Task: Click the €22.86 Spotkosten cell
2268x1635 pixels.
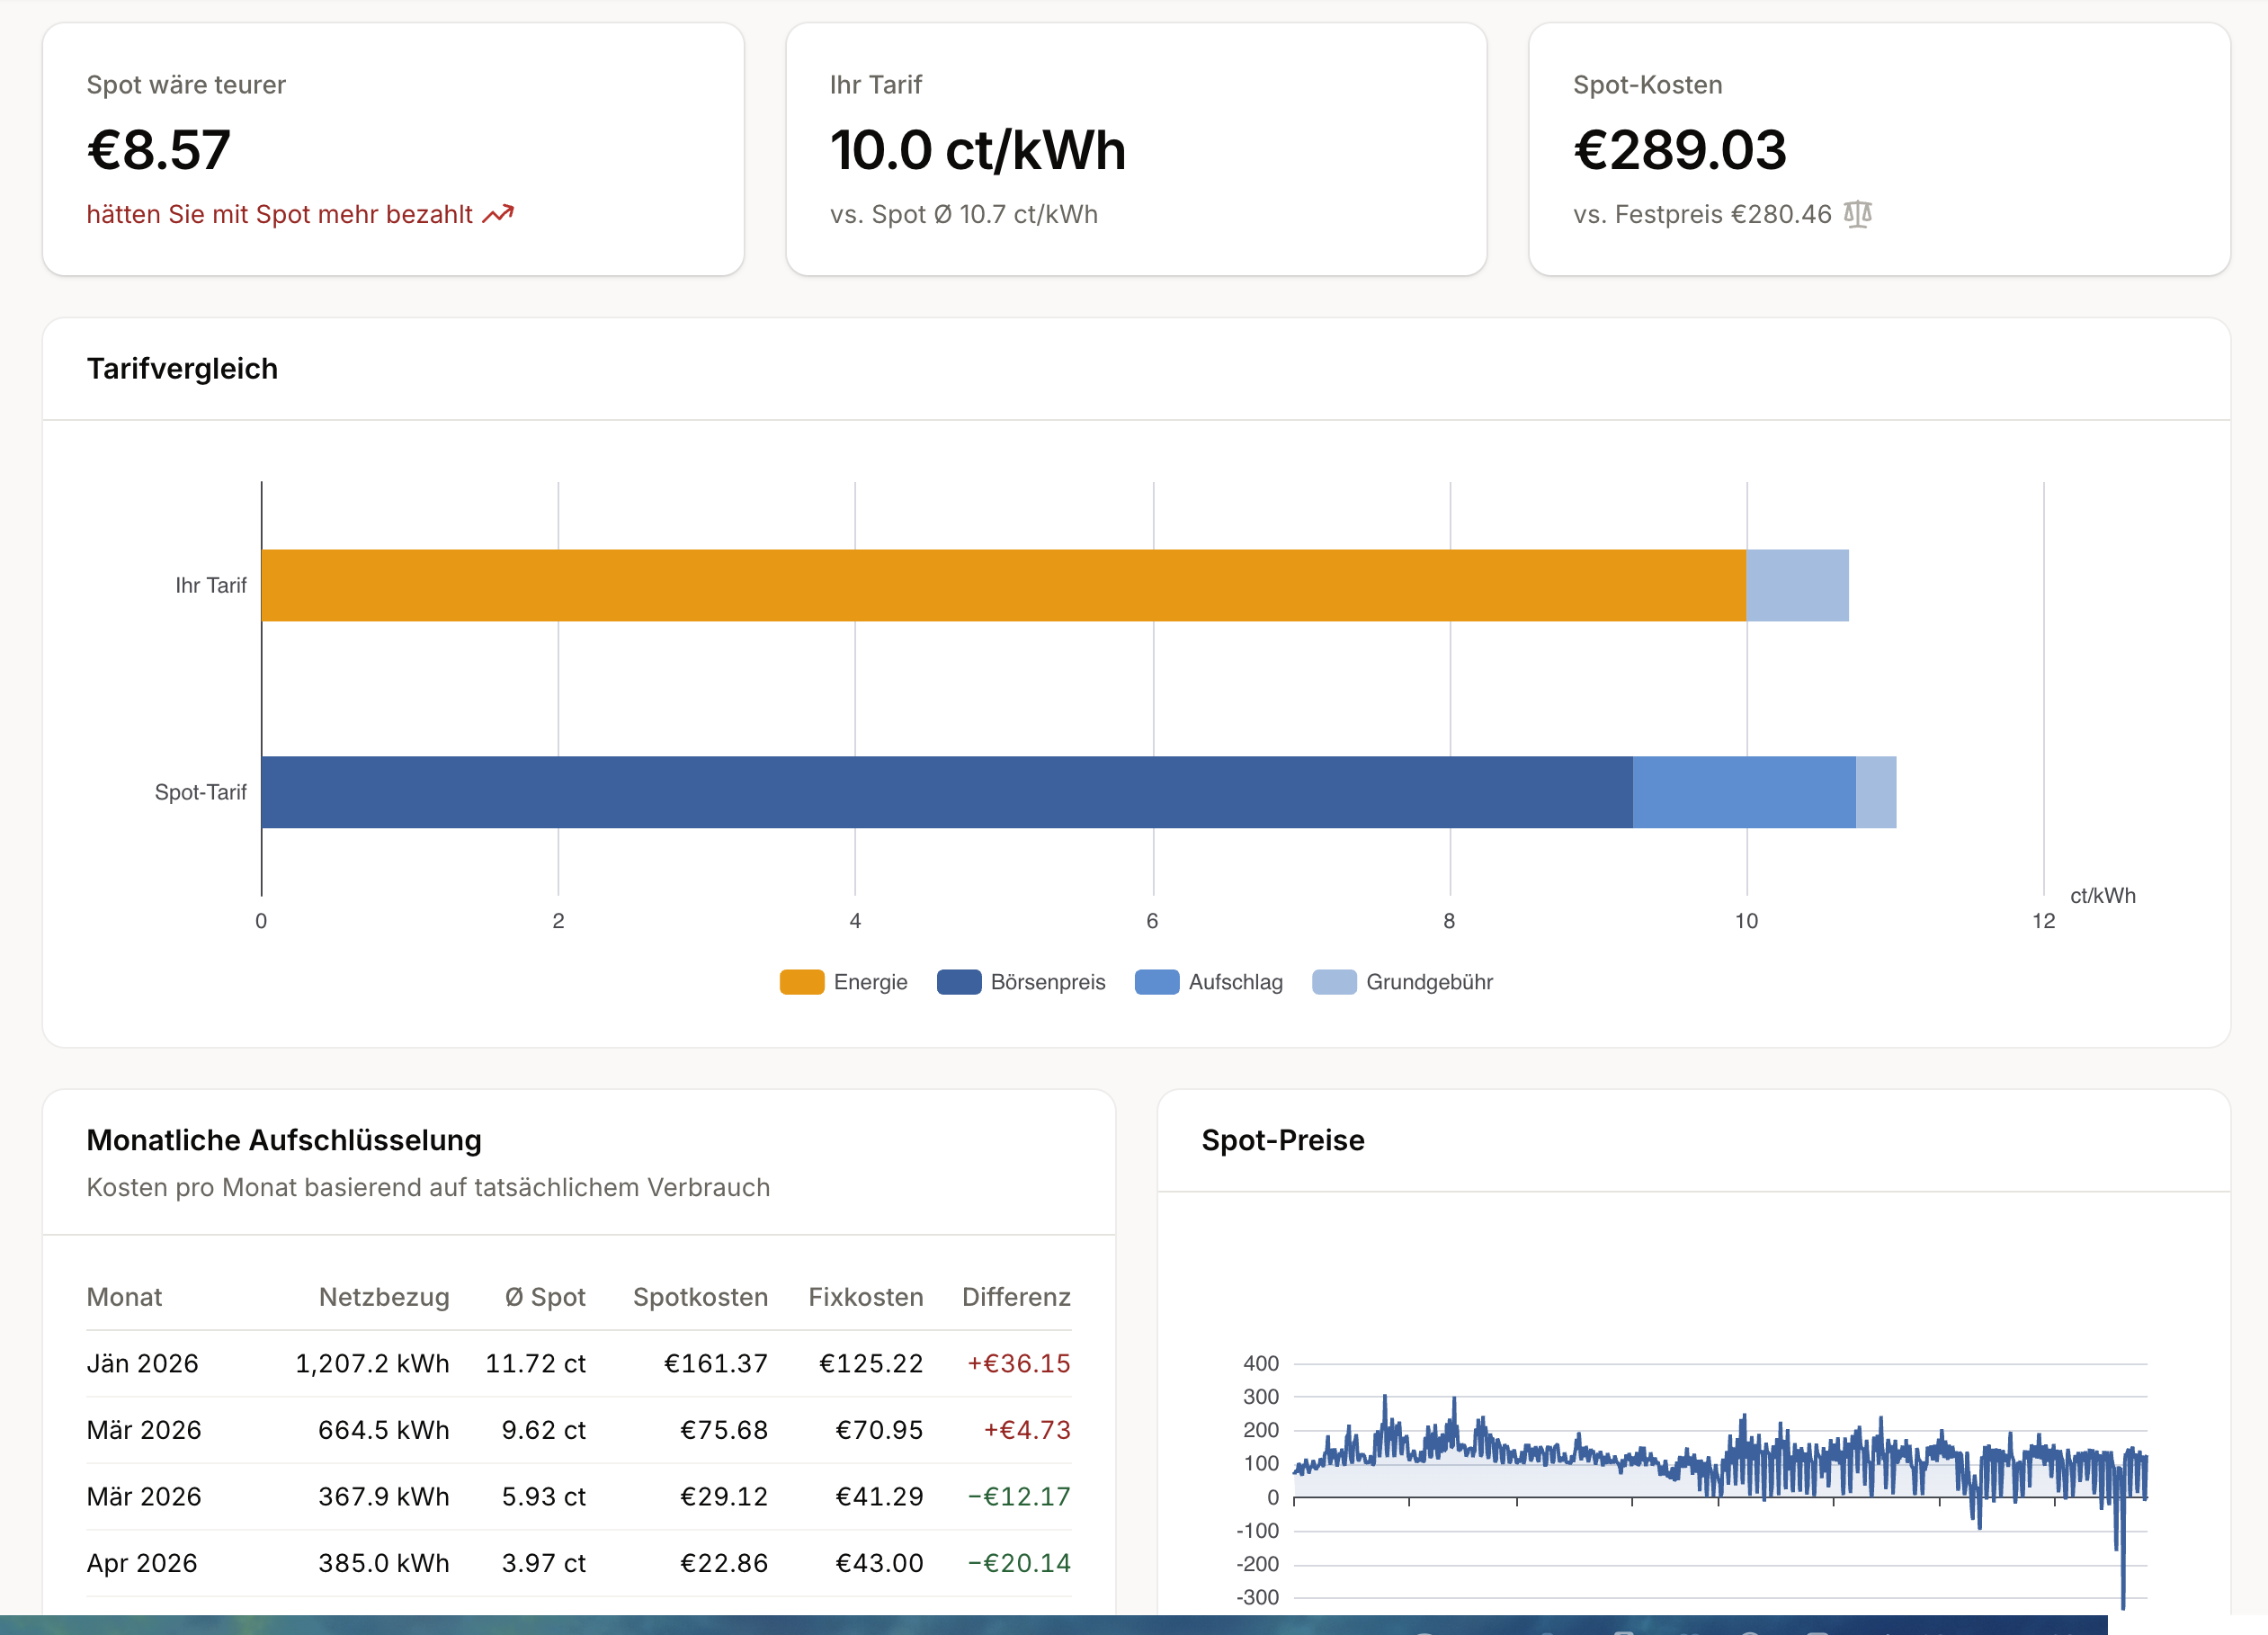Action: pyautogui.click(x=724, y=1563)
